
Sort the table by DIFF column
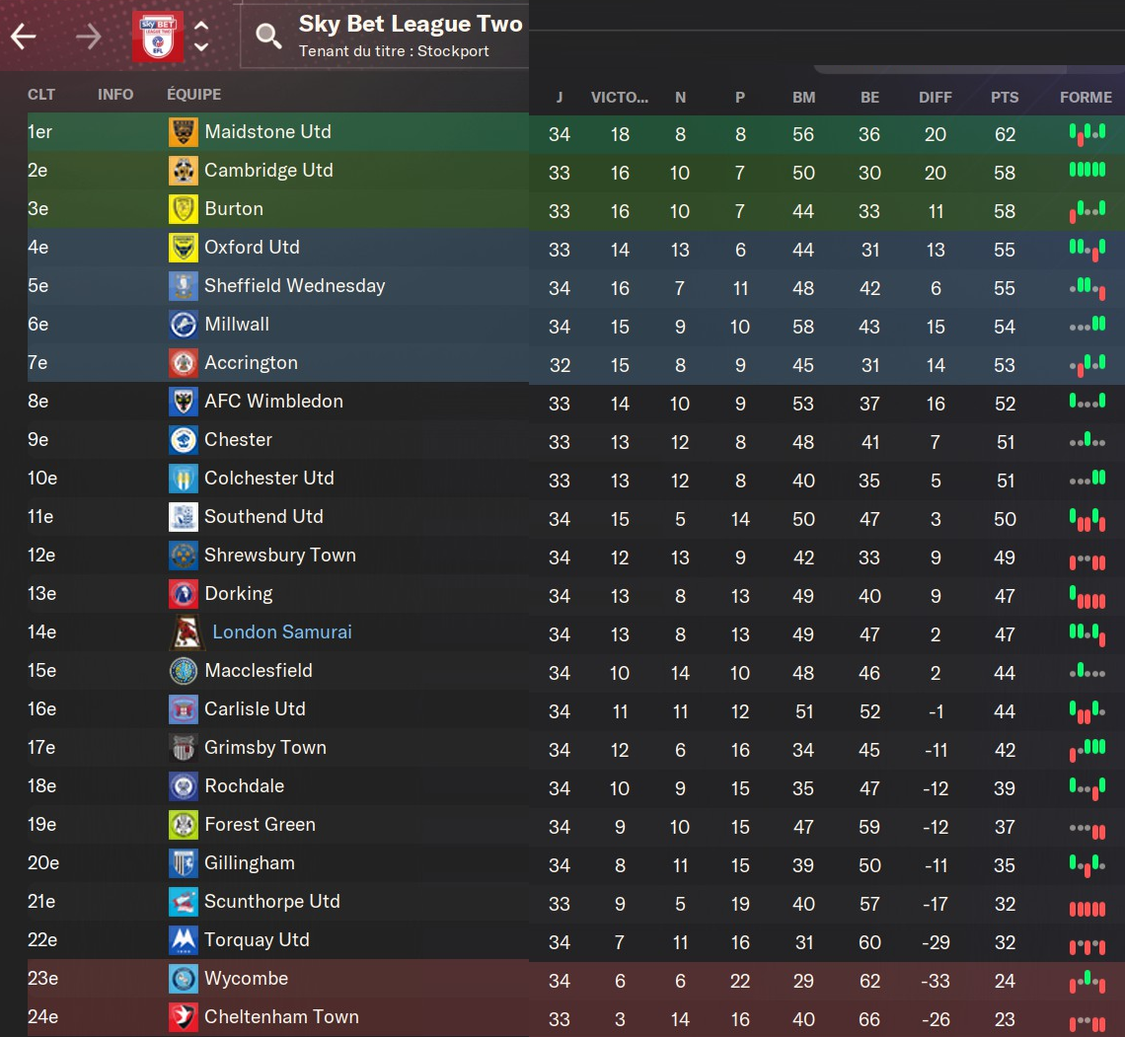click(935, 98)
